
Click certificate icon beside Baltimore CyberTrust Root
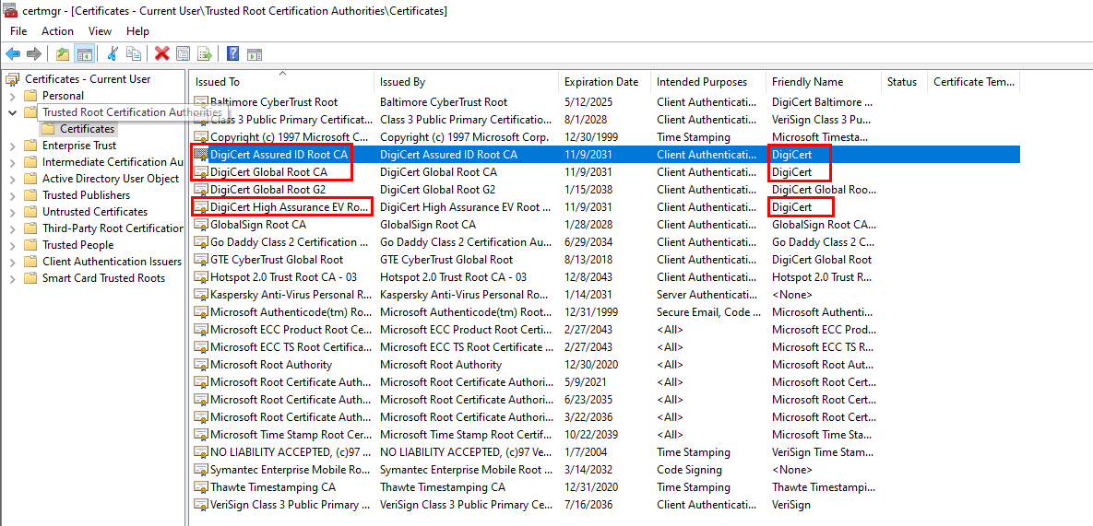[x=201, y=102]
